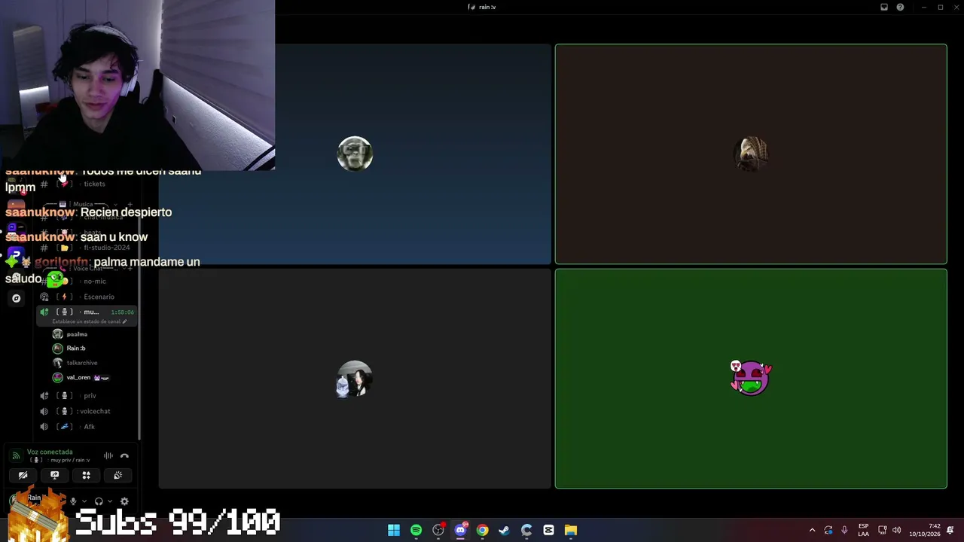This screenshot has height=542, width=964.
Task: Share your screen button
Action: [x=54, y=475]
